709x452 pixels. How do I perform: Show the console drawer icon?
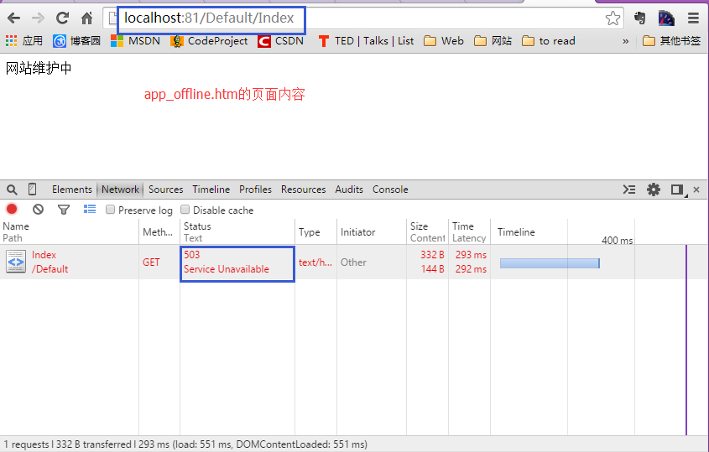pos(629,190)
